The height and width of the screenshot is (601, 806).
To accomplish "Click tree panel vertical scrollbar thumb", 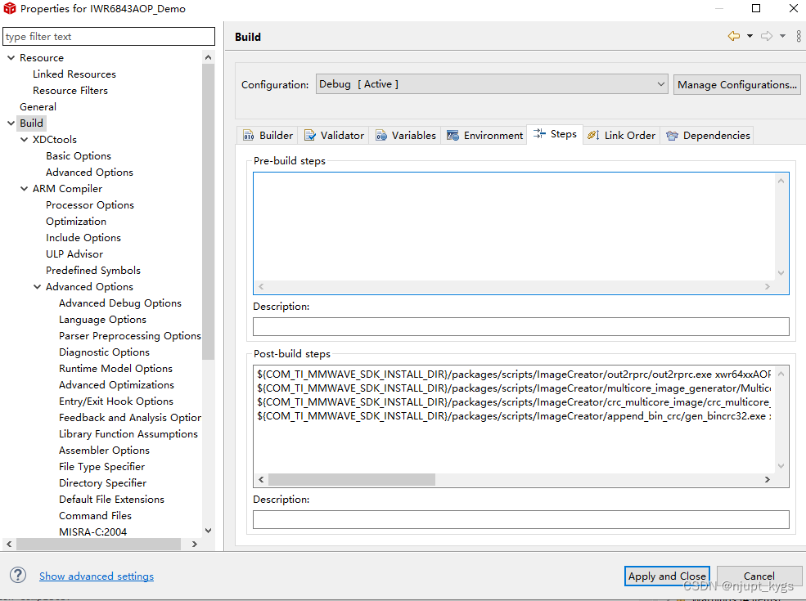I will point(208,211).
